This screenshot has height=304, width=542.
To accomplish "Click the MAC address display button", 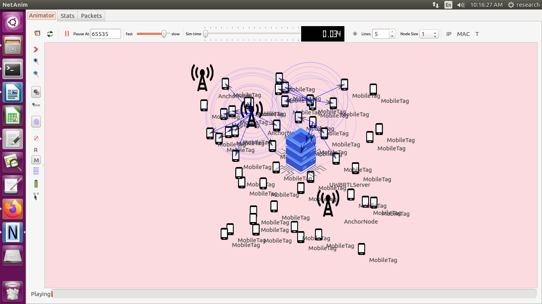I will (463, 34).
